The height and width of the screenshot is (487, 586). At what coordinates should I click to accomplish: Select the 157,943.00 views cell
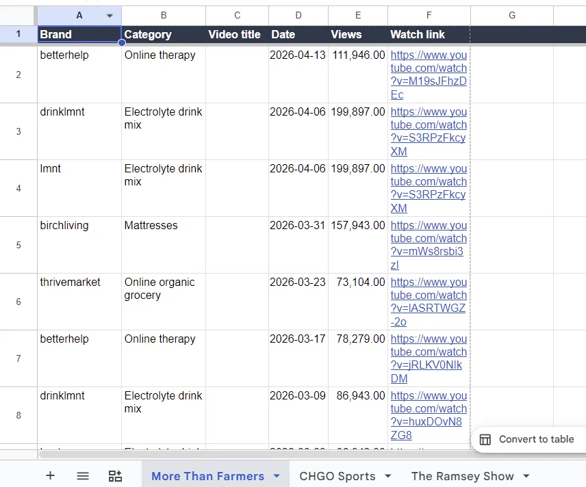click(x=358, y=245)
